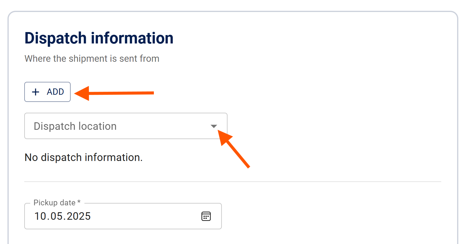This screenshot has width=464, height=244.
Task: Click the word 'information' in the heading
Action: [132, 38]
